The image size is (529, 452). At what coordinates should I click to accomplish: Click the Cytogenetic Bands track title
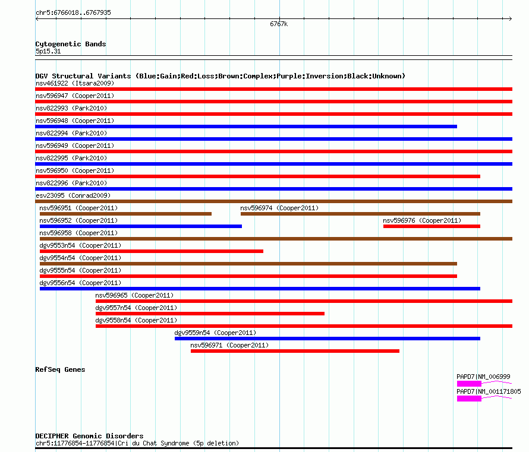click(x=71, y=44)
